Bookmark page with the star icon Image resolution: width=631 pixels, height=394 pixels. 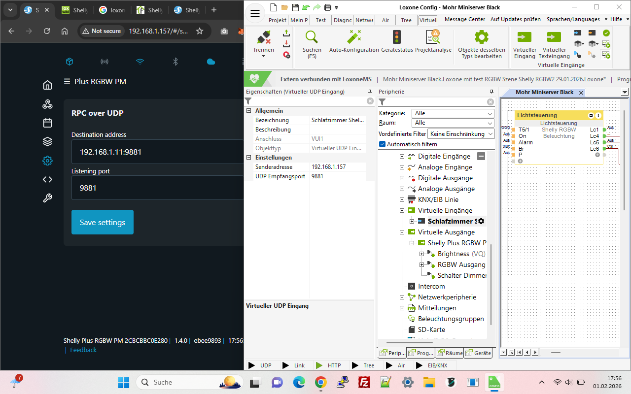200,31
